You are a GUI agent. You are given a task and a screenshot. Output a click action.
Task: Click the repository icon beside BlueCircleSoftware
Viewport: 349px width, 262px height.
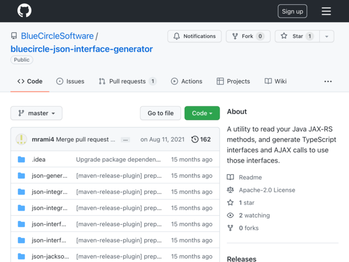[x=14, y=36]
